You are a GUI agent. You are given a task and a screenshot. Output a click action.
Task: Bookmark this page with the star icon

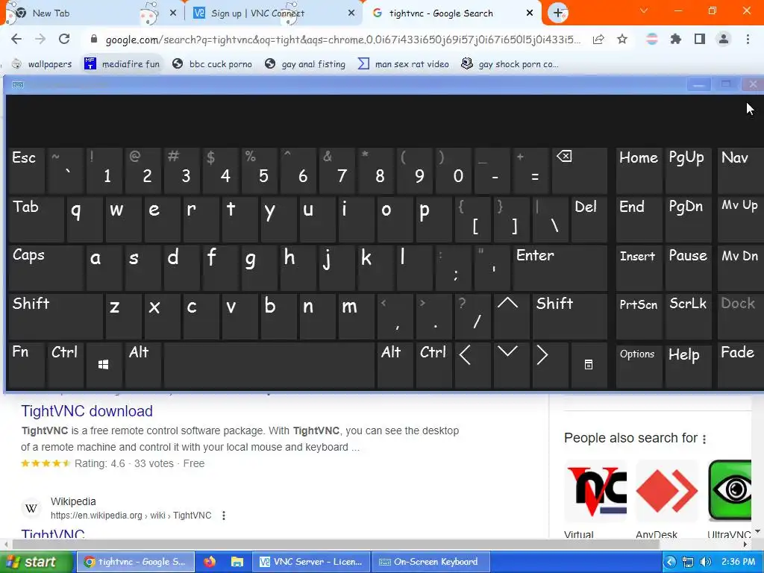point(622,39)
